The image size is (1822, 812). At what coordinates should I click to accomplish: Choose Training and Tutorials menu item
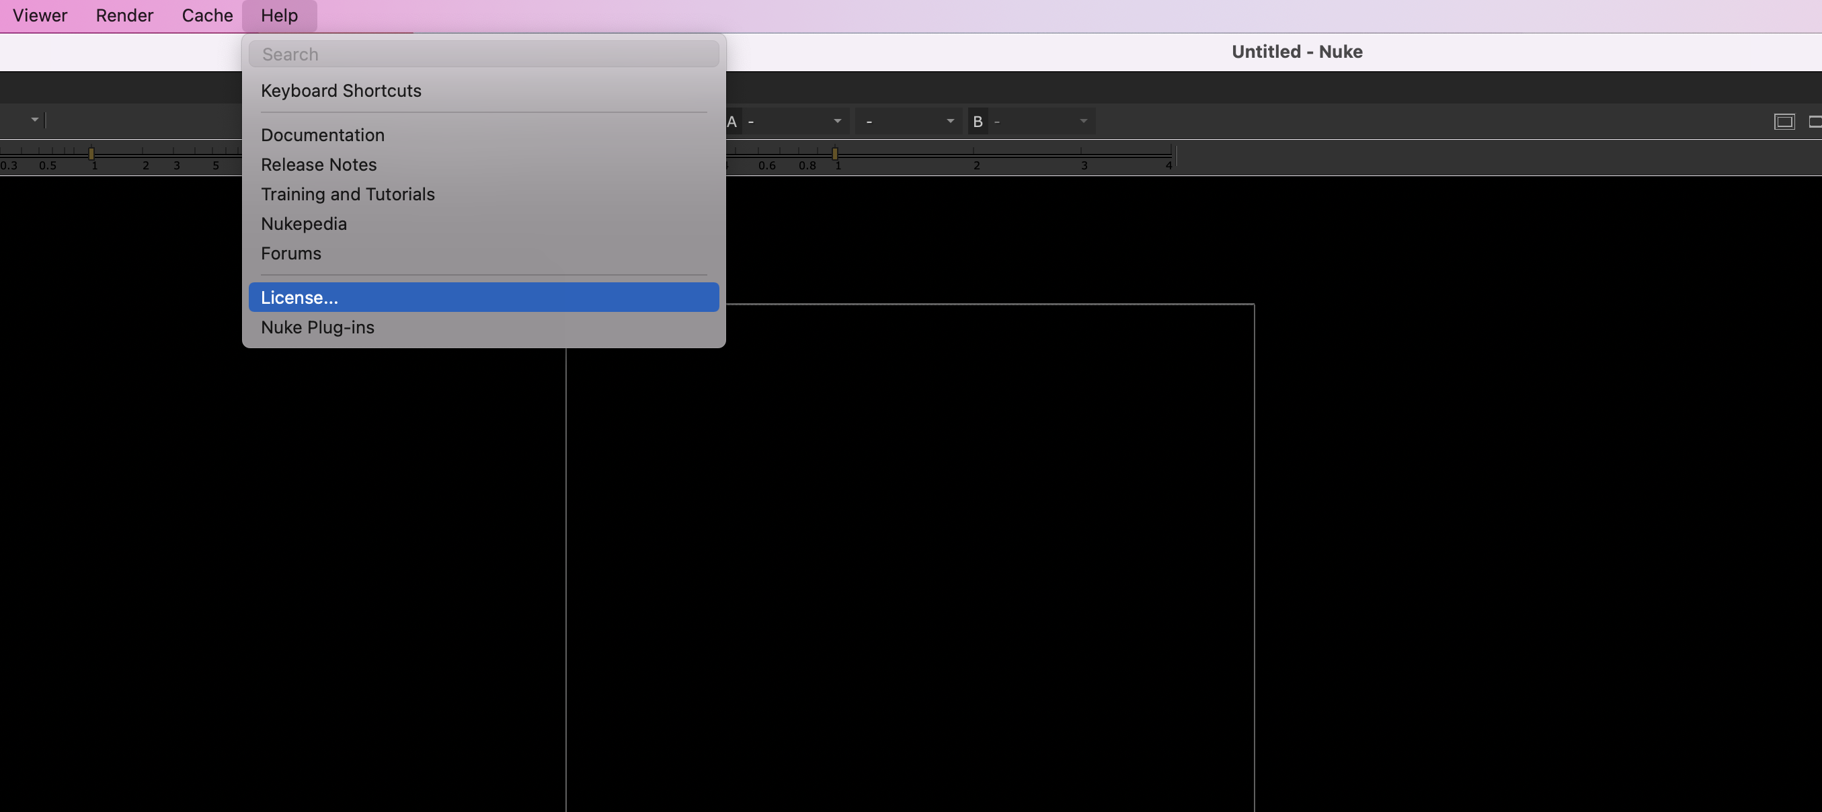pos(348,194)
